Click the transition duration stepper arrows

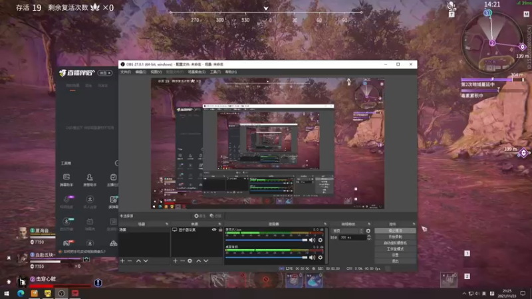369,238
